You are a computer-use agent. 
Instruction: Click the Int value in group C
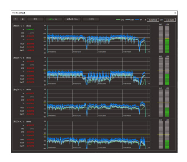30,93
